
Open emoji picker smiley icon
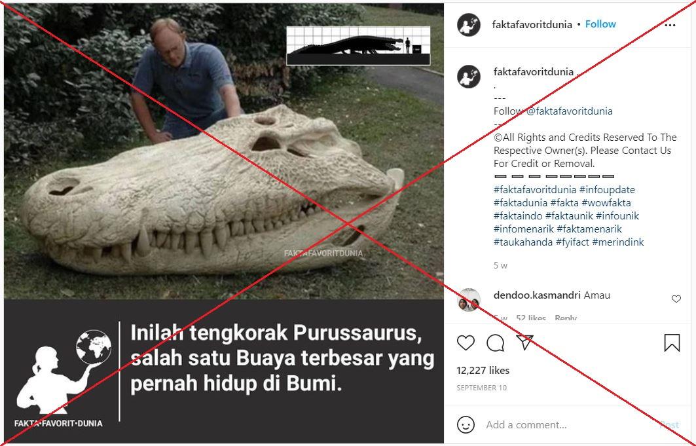point(466,424)
